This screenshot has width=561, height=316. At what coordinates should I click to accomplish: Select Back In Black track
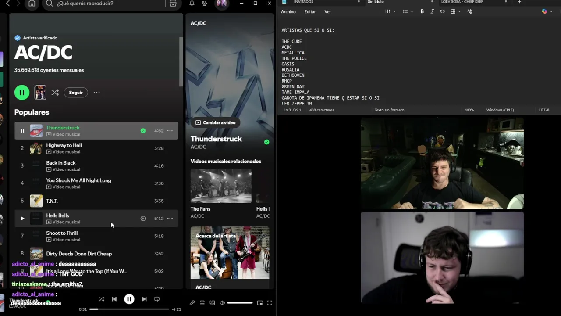(x=96, y=166)
